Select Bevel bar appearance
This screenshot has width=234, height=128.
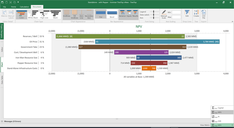click(112, 14)
